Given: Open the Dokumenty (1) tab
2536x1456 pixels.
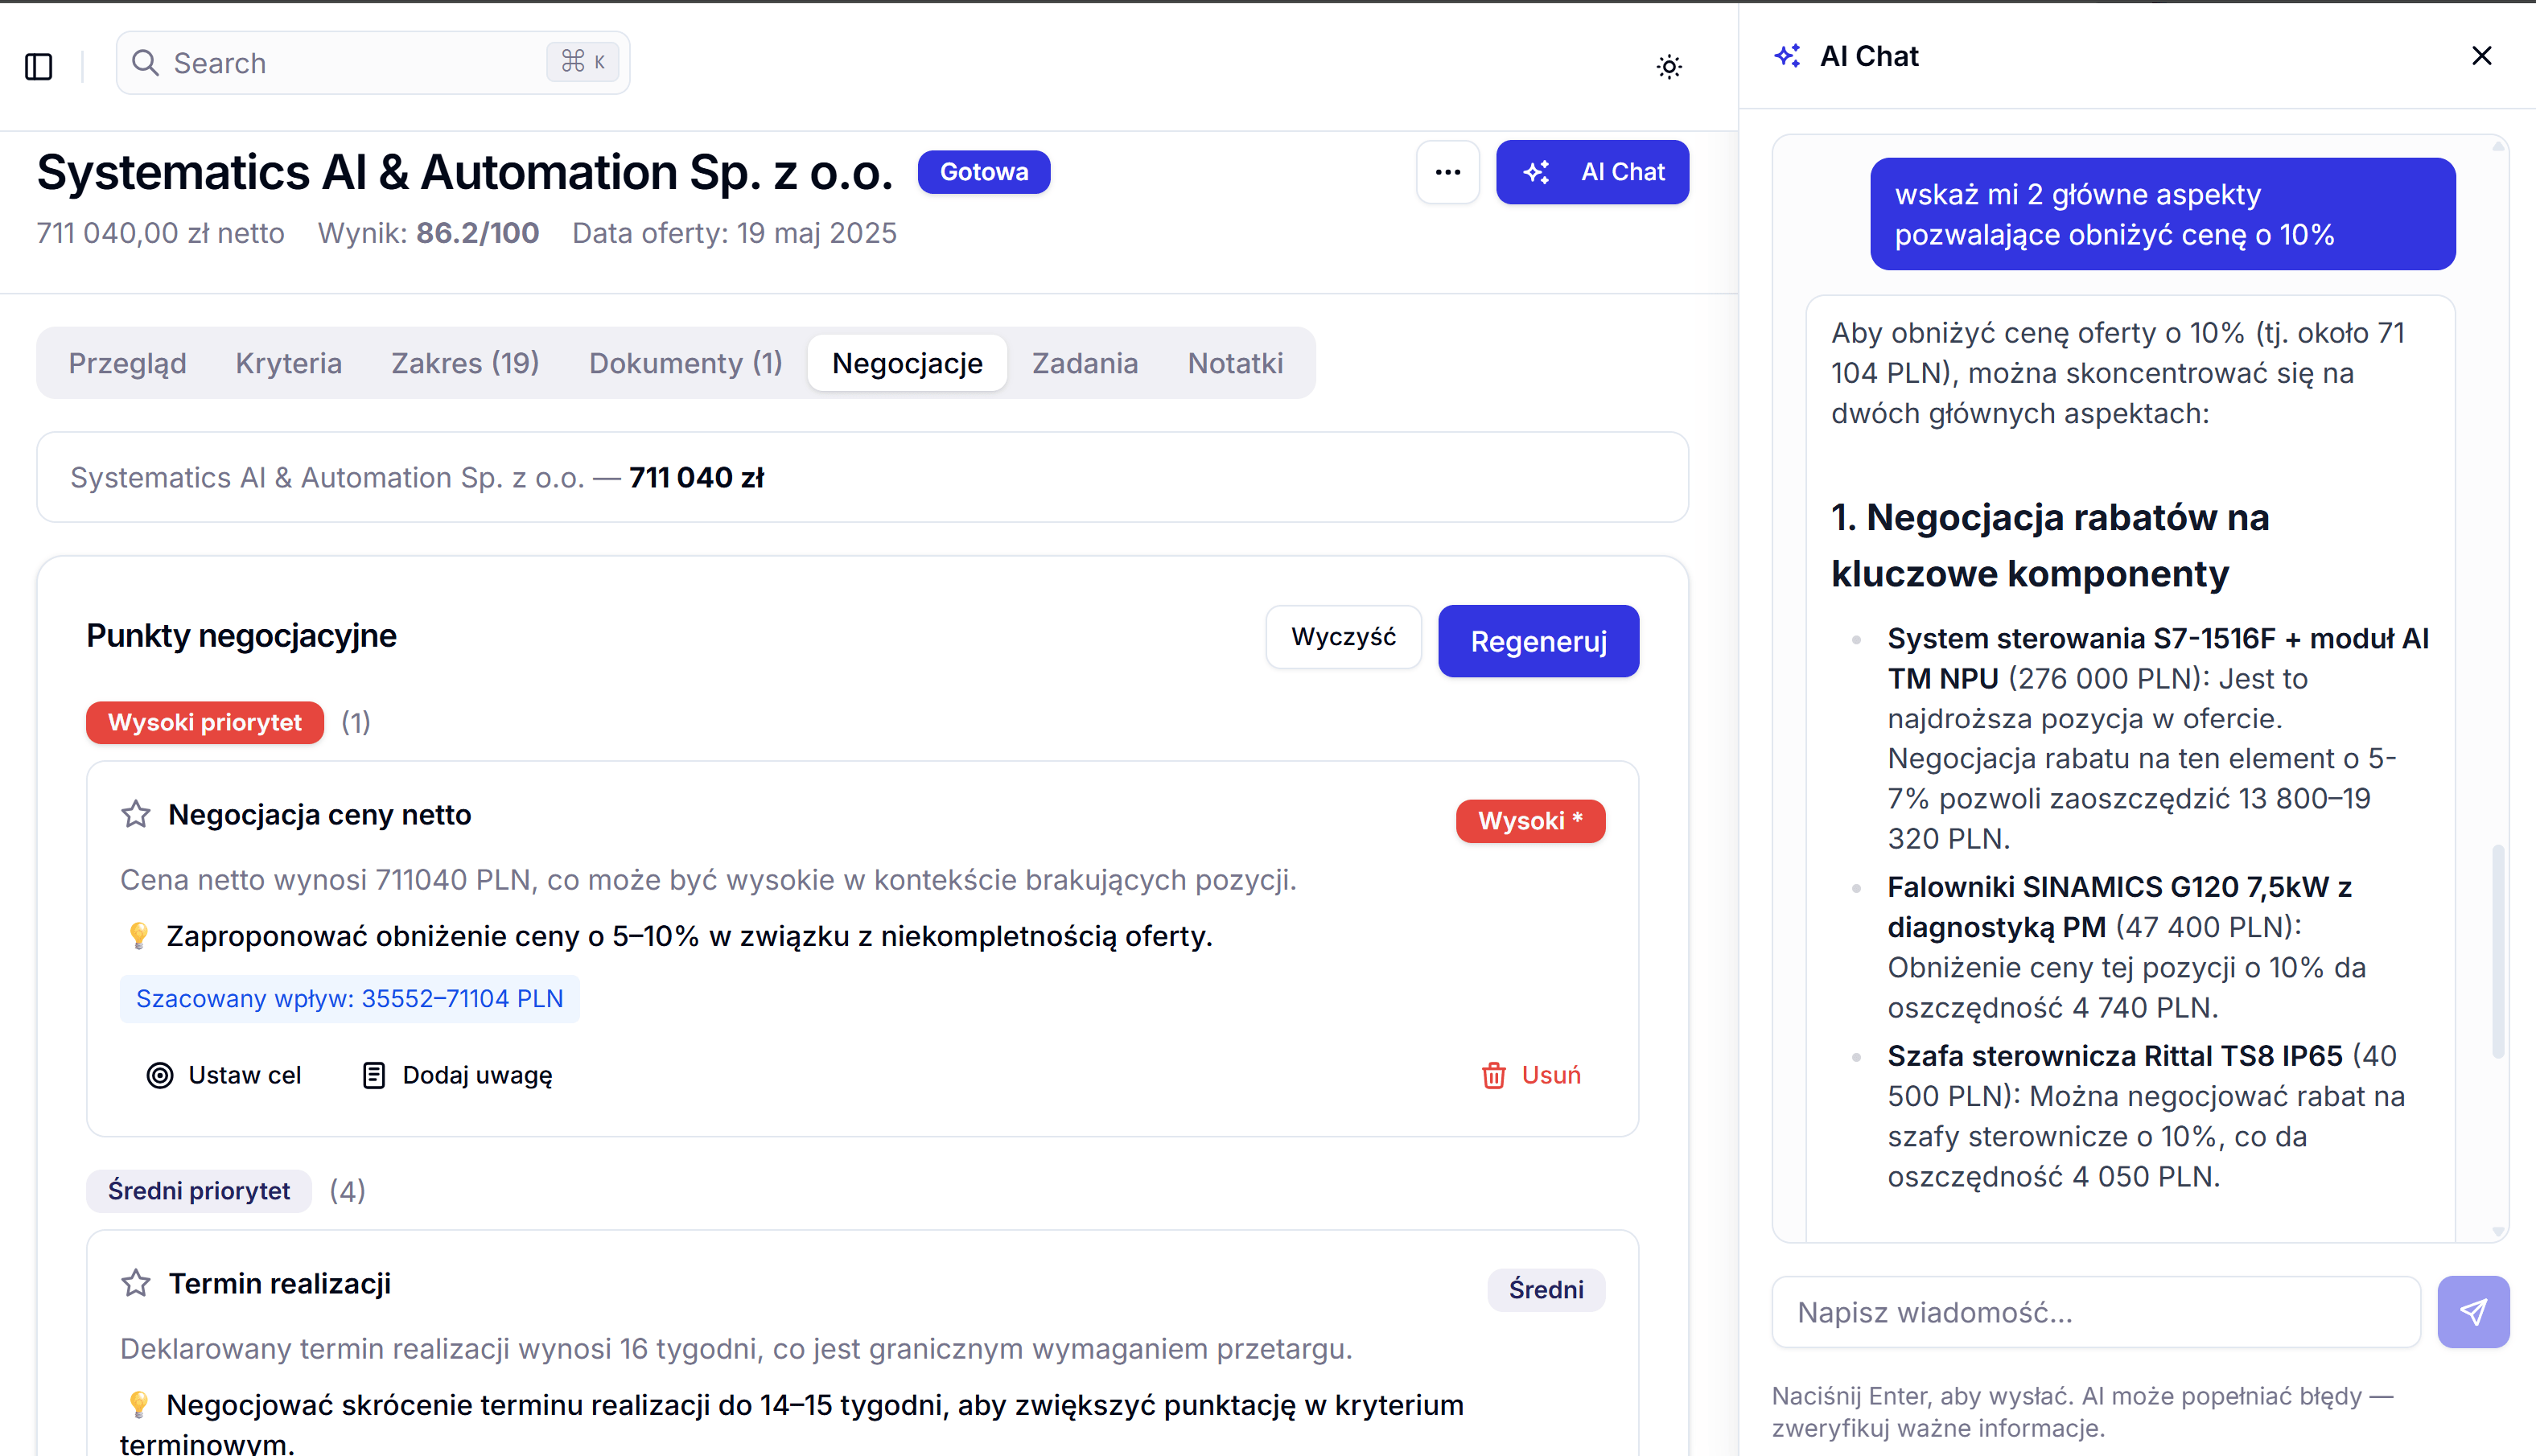Looking at the screenshot, I should pyautogui.click(x=686, y=363).
